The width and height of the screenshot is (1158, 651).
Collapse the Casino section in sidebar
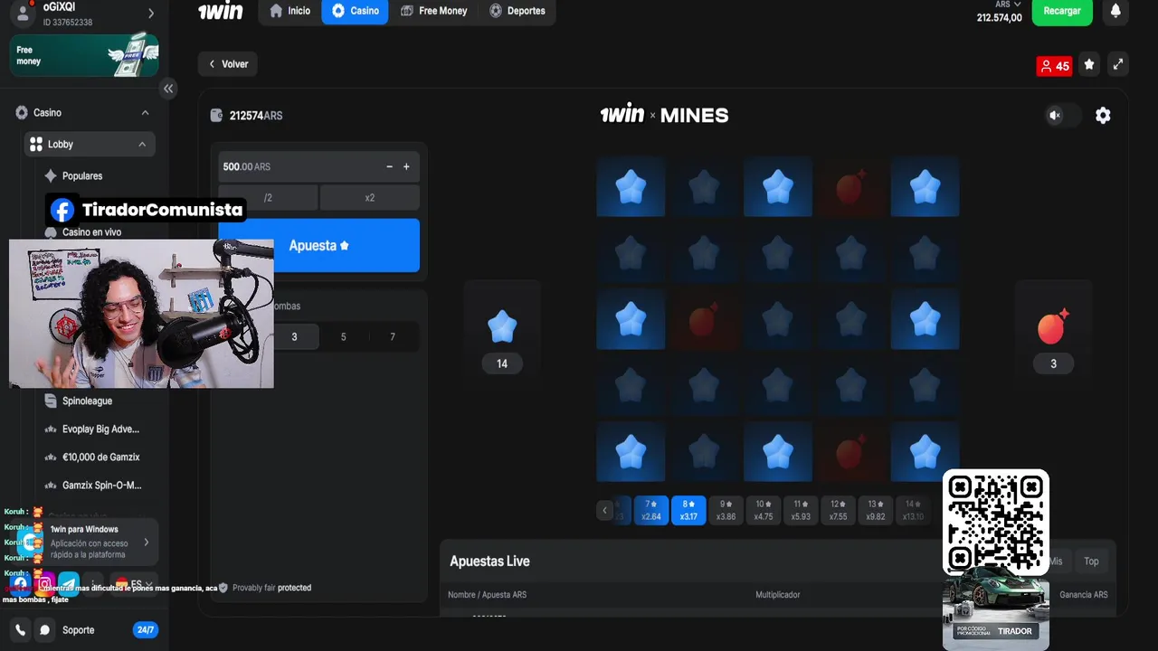pos(145,113)
